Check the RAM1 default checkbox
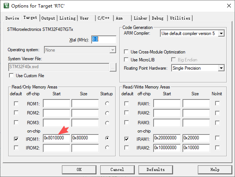The width and height of the screenshot is (235, 177). [127, 104]
